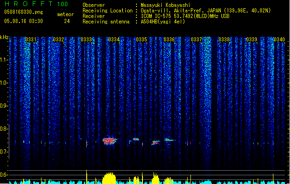290x184 pixels.
Task: Click the kHz axis unit label
Action: point(4,37)
